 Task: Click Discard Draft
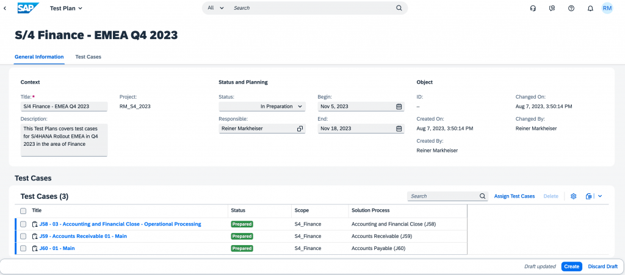[602, 266]
